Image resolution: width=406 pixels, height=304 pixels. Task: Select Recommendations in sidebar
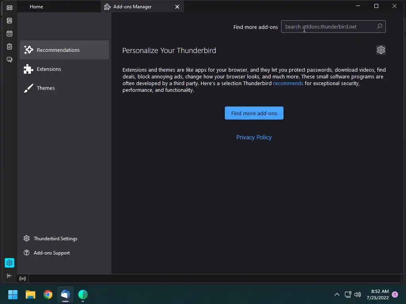coord(64,50)
